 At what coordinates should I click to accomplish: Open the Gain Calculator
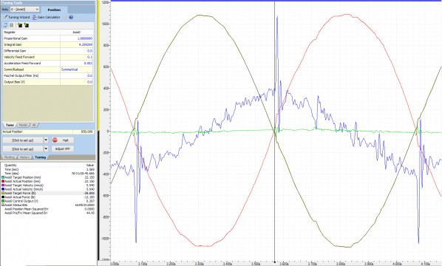point(46,17)
